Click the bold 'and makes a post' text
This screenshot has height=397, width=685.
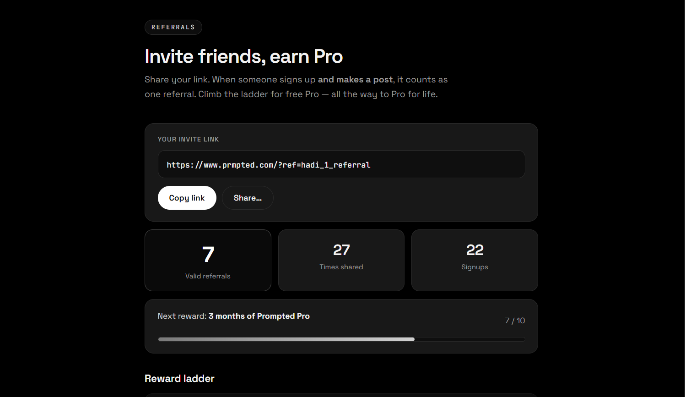pos(355,80)
